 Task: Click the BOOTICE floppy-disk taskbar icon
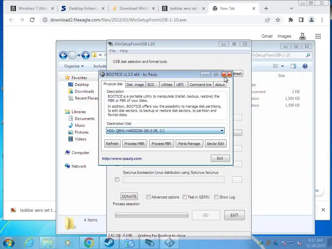(x=169, y=243)
